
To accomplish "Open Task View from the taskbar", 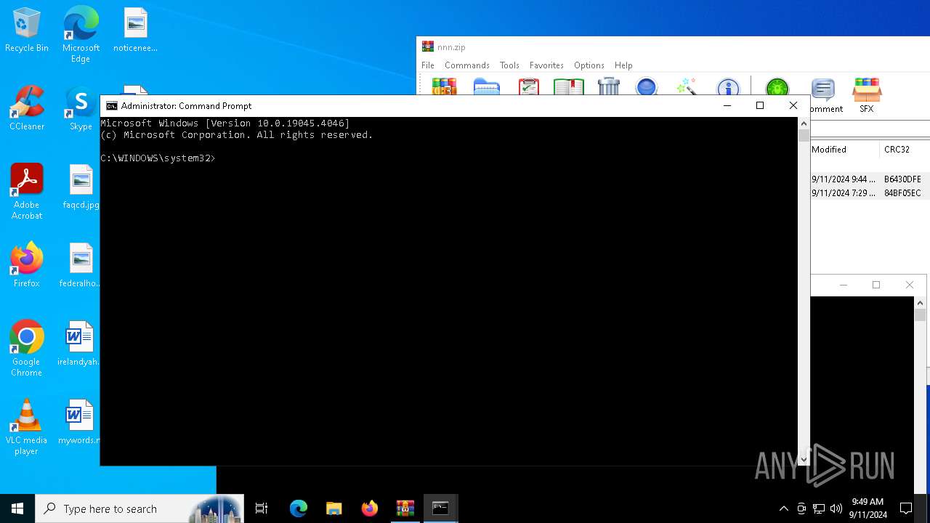I will pos(262,508).
